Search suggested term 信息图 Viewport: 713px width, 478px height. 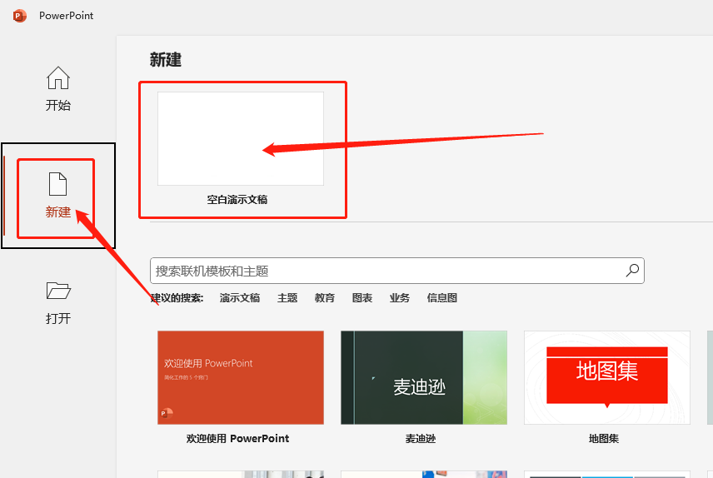point(442,298)
